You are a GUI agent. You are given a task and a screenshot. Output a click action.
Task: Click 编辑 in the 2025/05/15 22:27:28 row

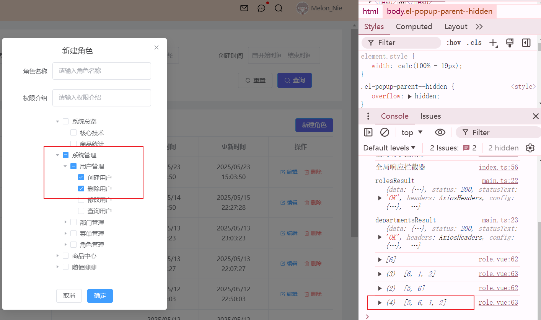pyautogui.click(x=289, y=202)
